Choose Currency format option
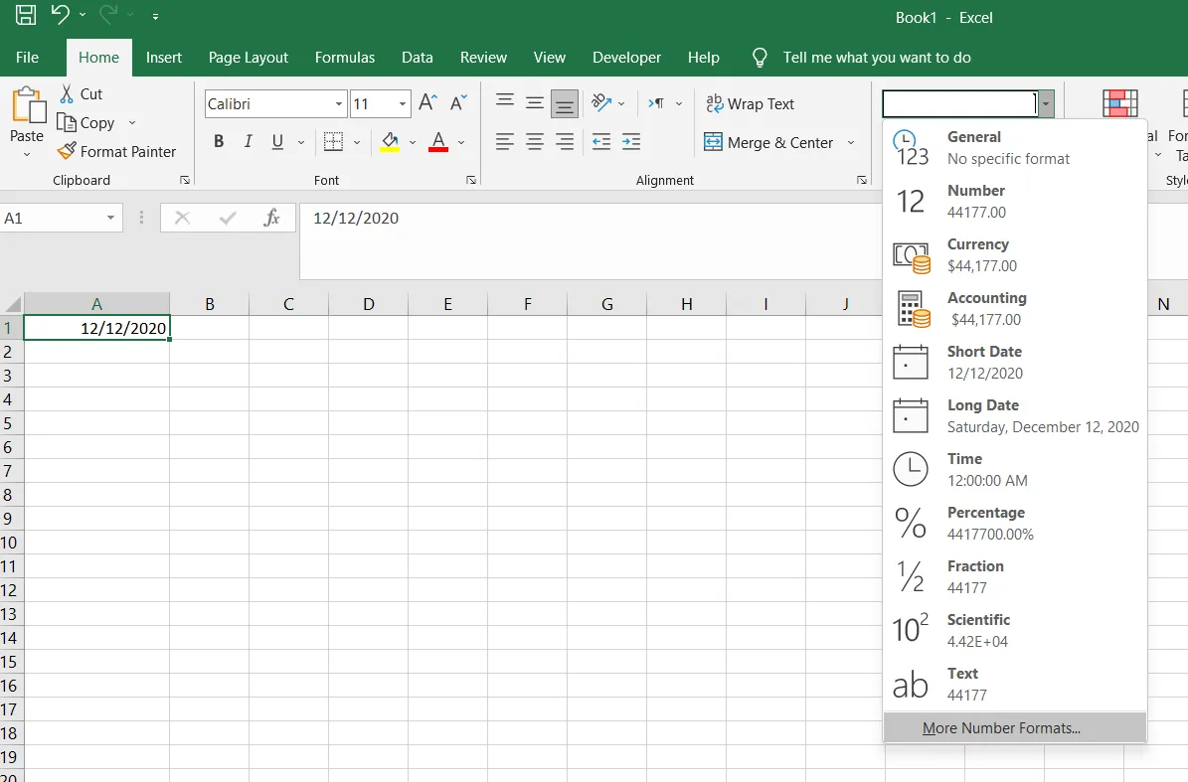 [1015, 255]
